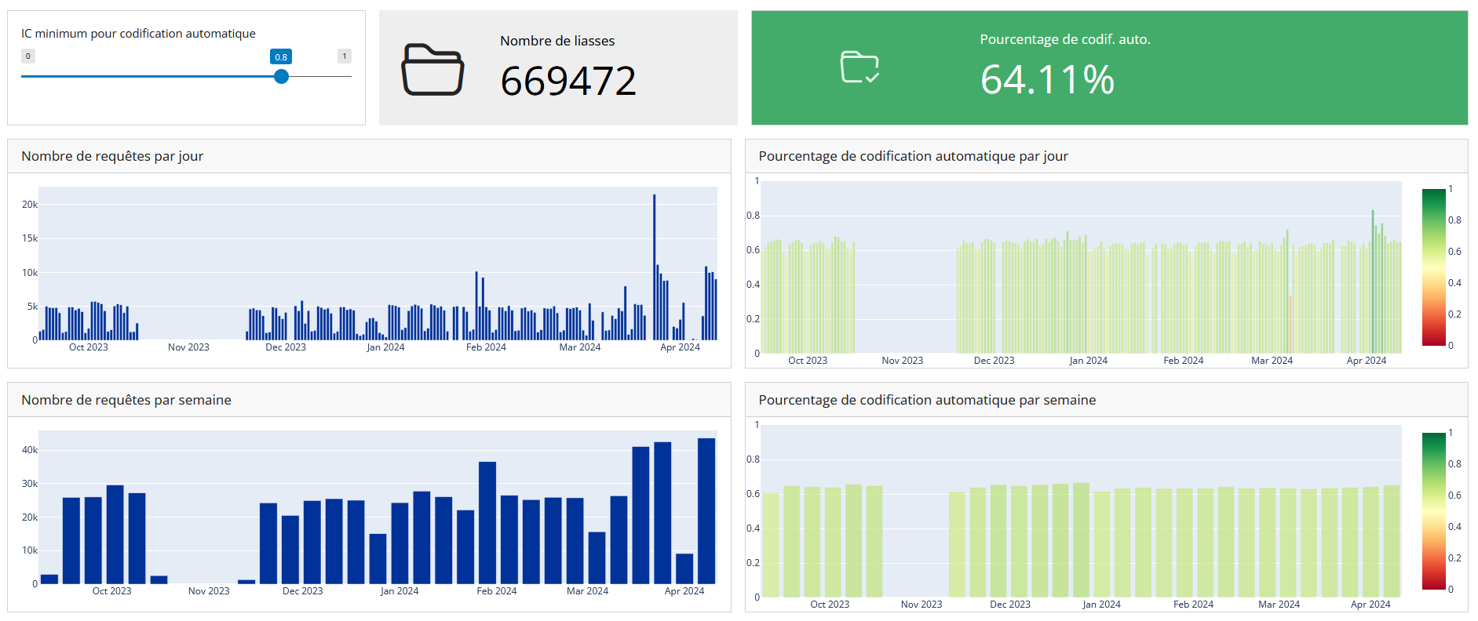1478x621 pixels.
Task: Click the blue 0.8 value tooltip above the slider
Action: [x=281, y=56]
